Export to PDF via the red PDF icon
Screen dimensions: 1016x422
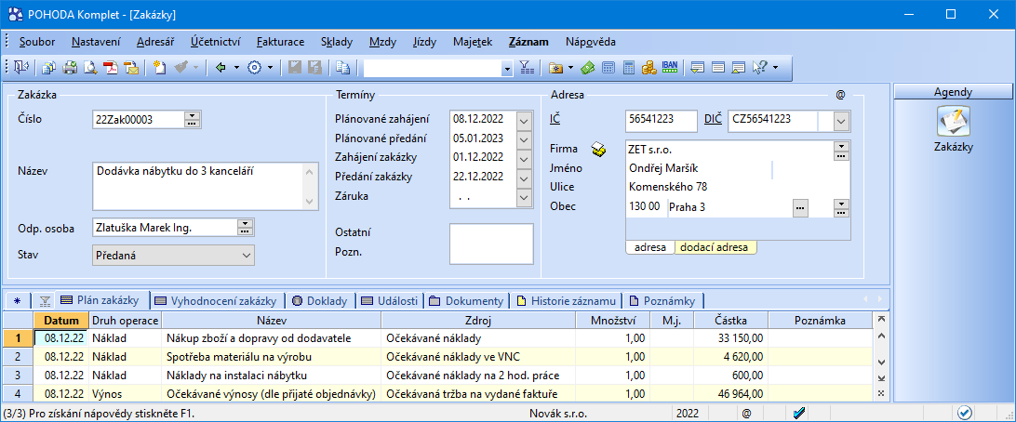(111, 67)
